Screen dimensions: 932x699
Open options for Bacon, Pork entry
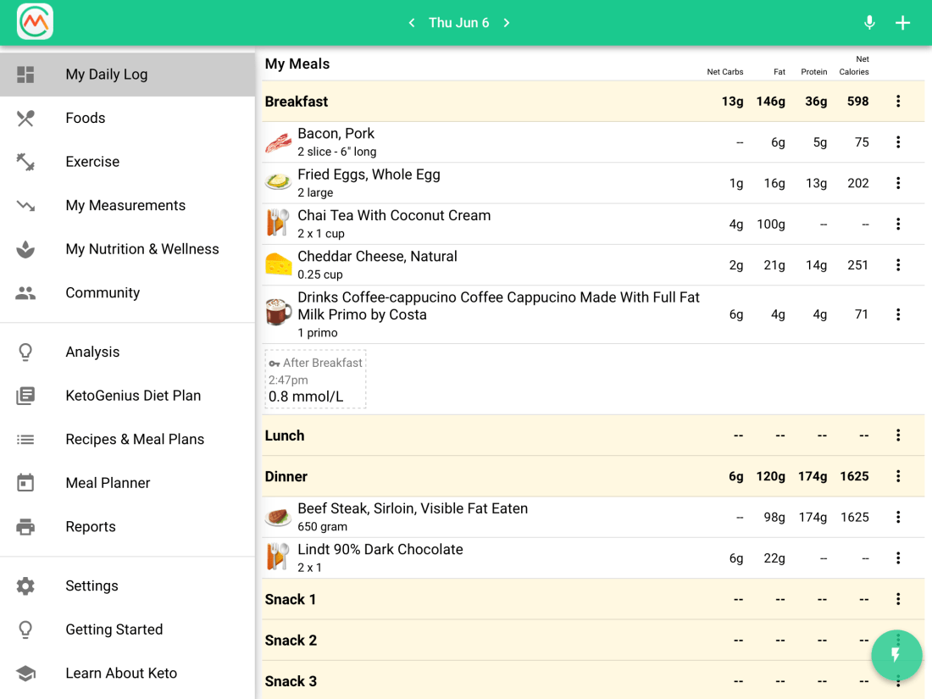coord(898,142)
